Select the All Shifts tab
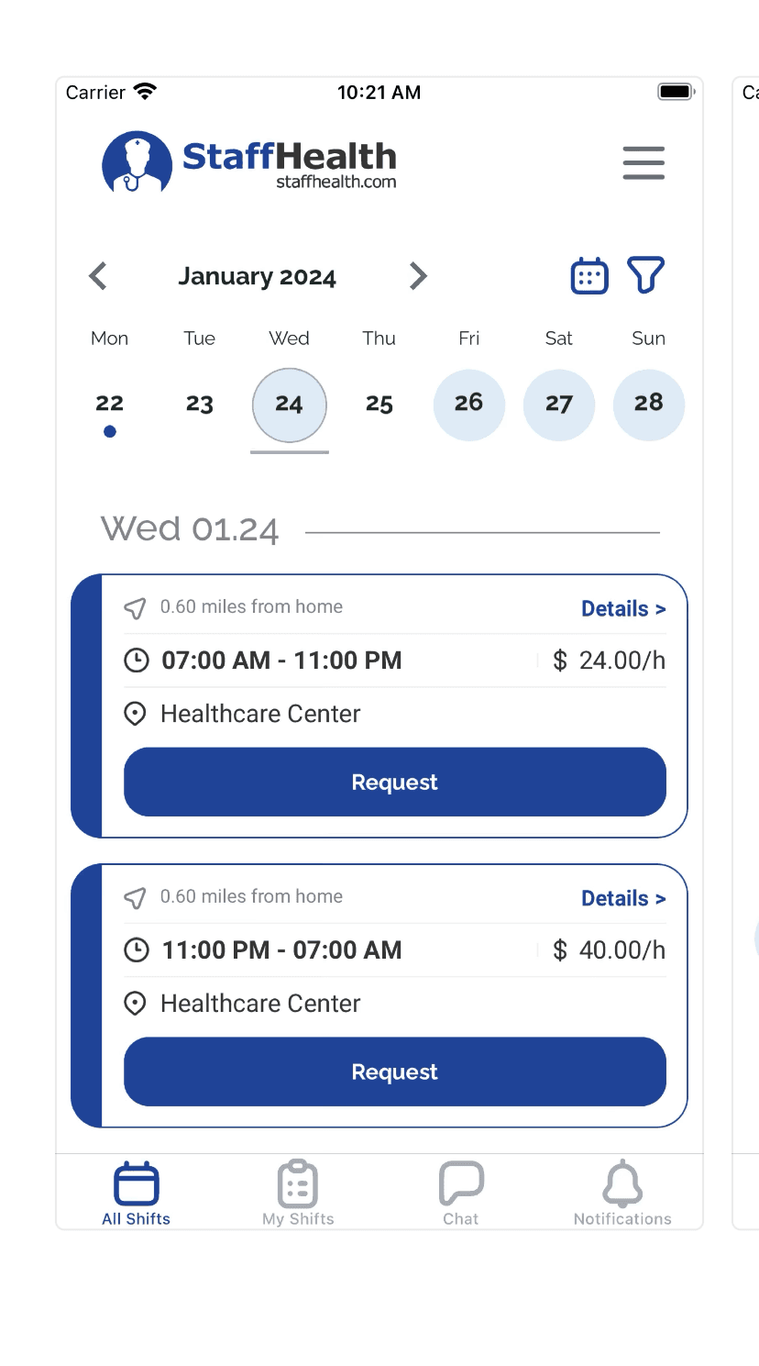 137,1193
